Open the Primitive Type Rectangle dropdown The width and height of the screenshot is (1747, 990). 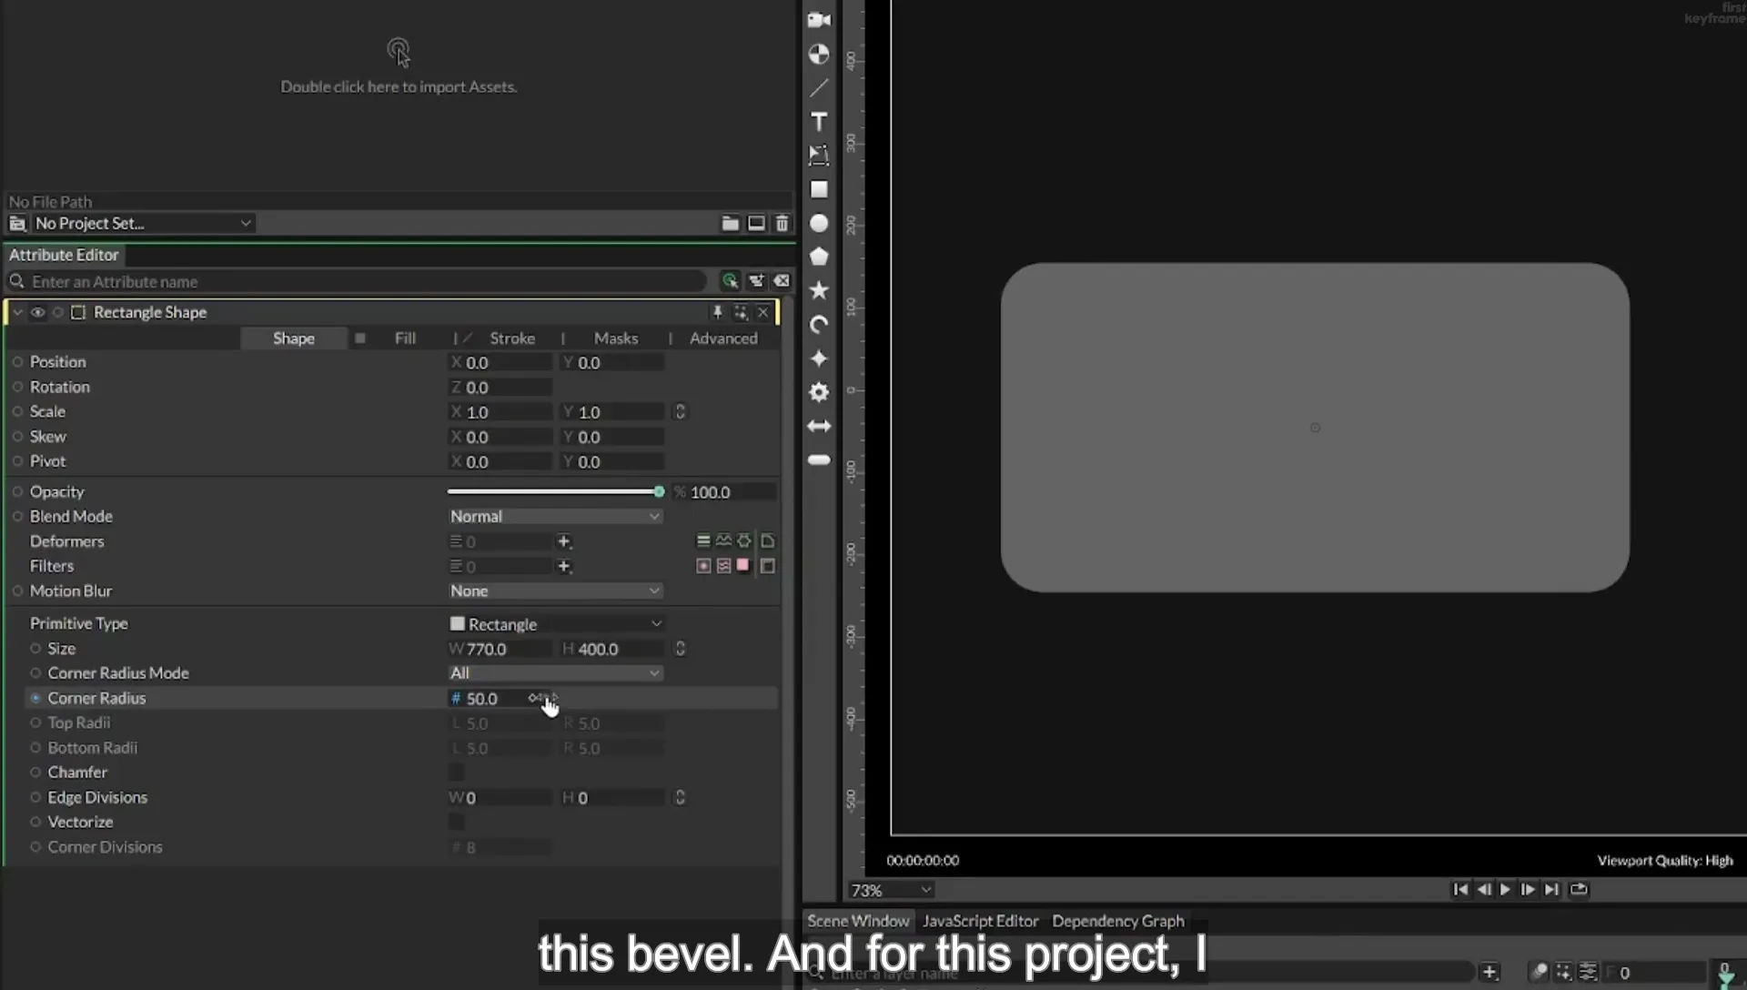(555, 624)
